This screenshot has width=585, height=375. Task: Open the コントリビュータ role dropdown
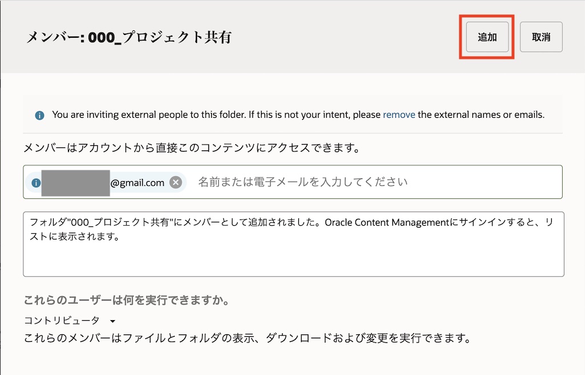tap(62, 321)
